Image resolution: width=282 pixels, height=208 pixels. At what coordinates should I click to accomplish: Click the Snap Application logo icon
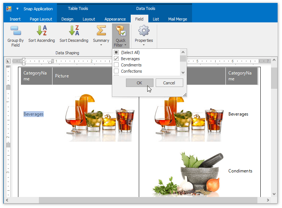(9, 8)
